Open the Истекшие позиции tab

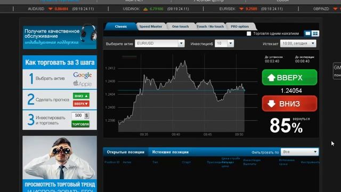click(x=170, y=152)
